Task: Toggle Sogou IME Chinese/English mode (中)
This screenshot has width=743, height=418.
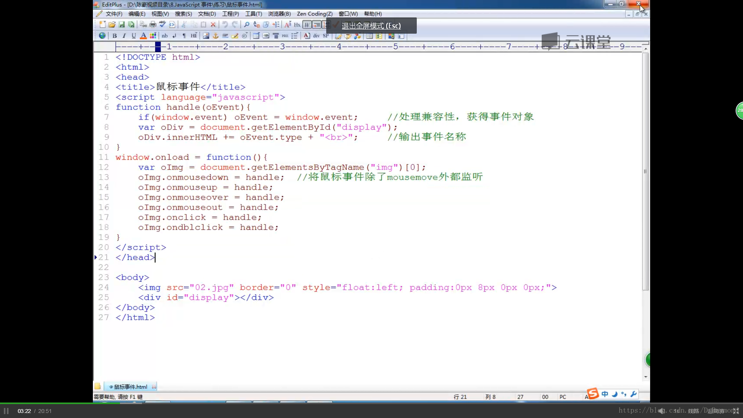Action: pos(605,394)
